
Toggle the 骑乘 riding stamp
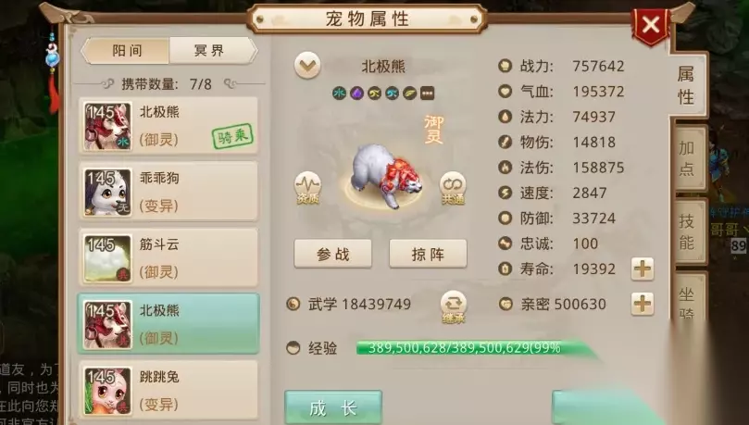click(232, 136)
